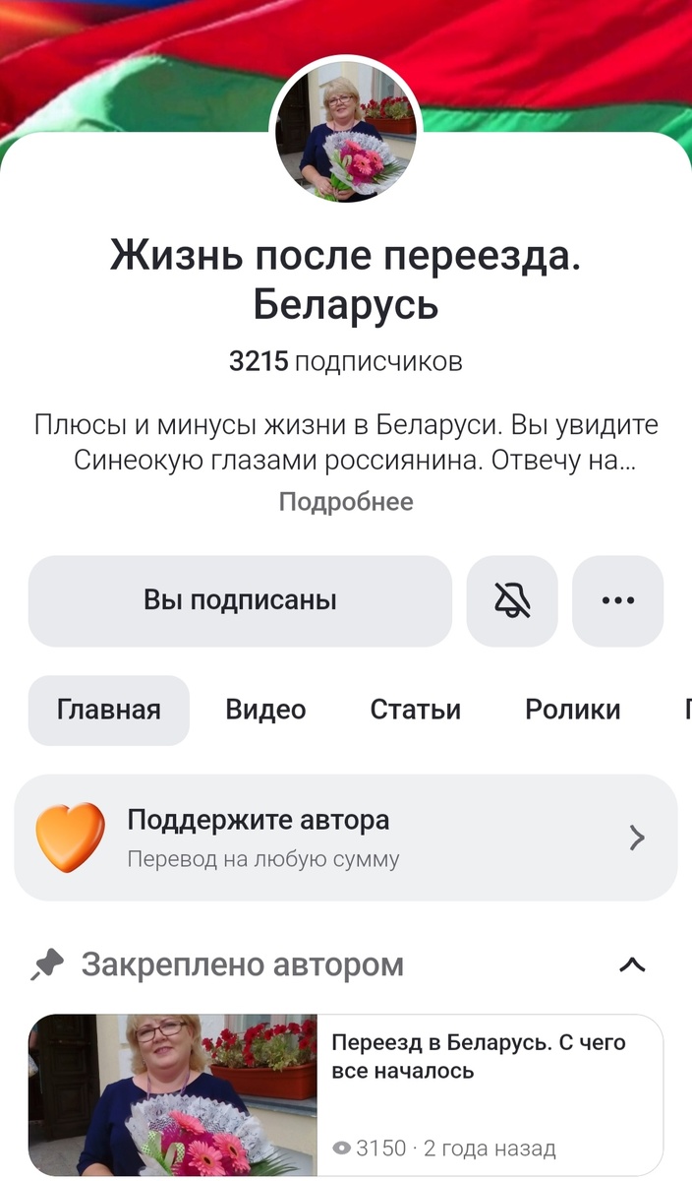Select the Ролики tab
The height and width of the screenshot is (1181, 692).
(x=574, y=710)
